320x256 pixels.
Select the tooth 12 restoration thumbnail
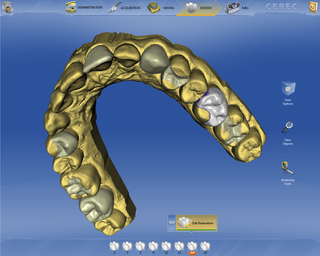179,246
